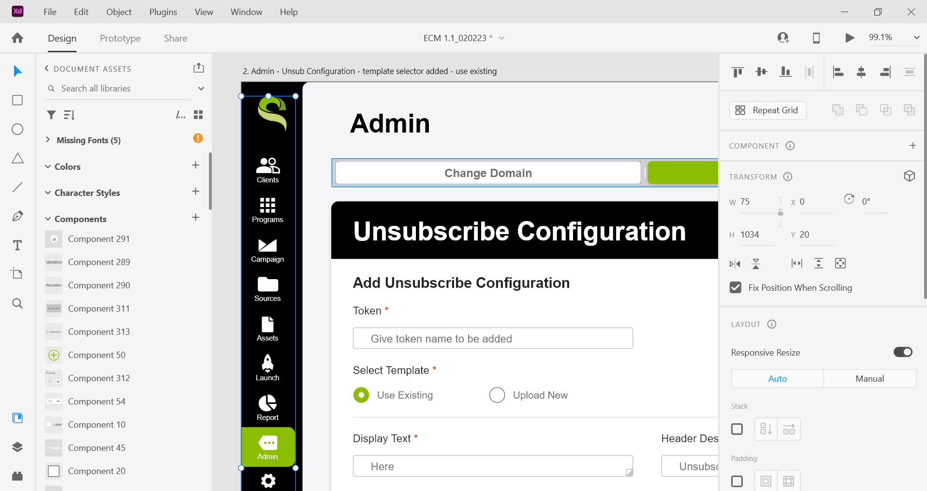This screenshot has height=491, width=927.
Task: Flip the selection horizontally
Action: (x=735, y=264)
